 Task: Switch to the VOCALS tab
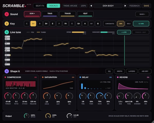click(53, 6)
